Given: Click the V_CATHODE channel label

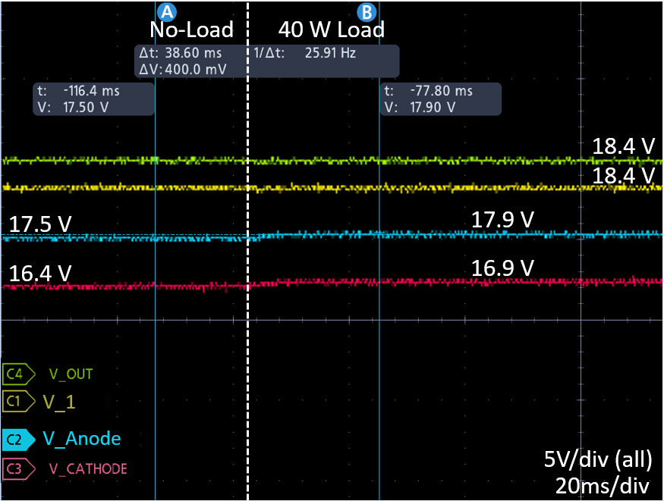Looking at the screenshot, I should 87,469.
